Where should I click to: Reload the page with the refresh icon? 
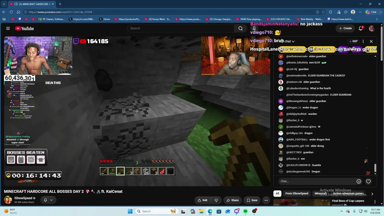tap(11, 12)
